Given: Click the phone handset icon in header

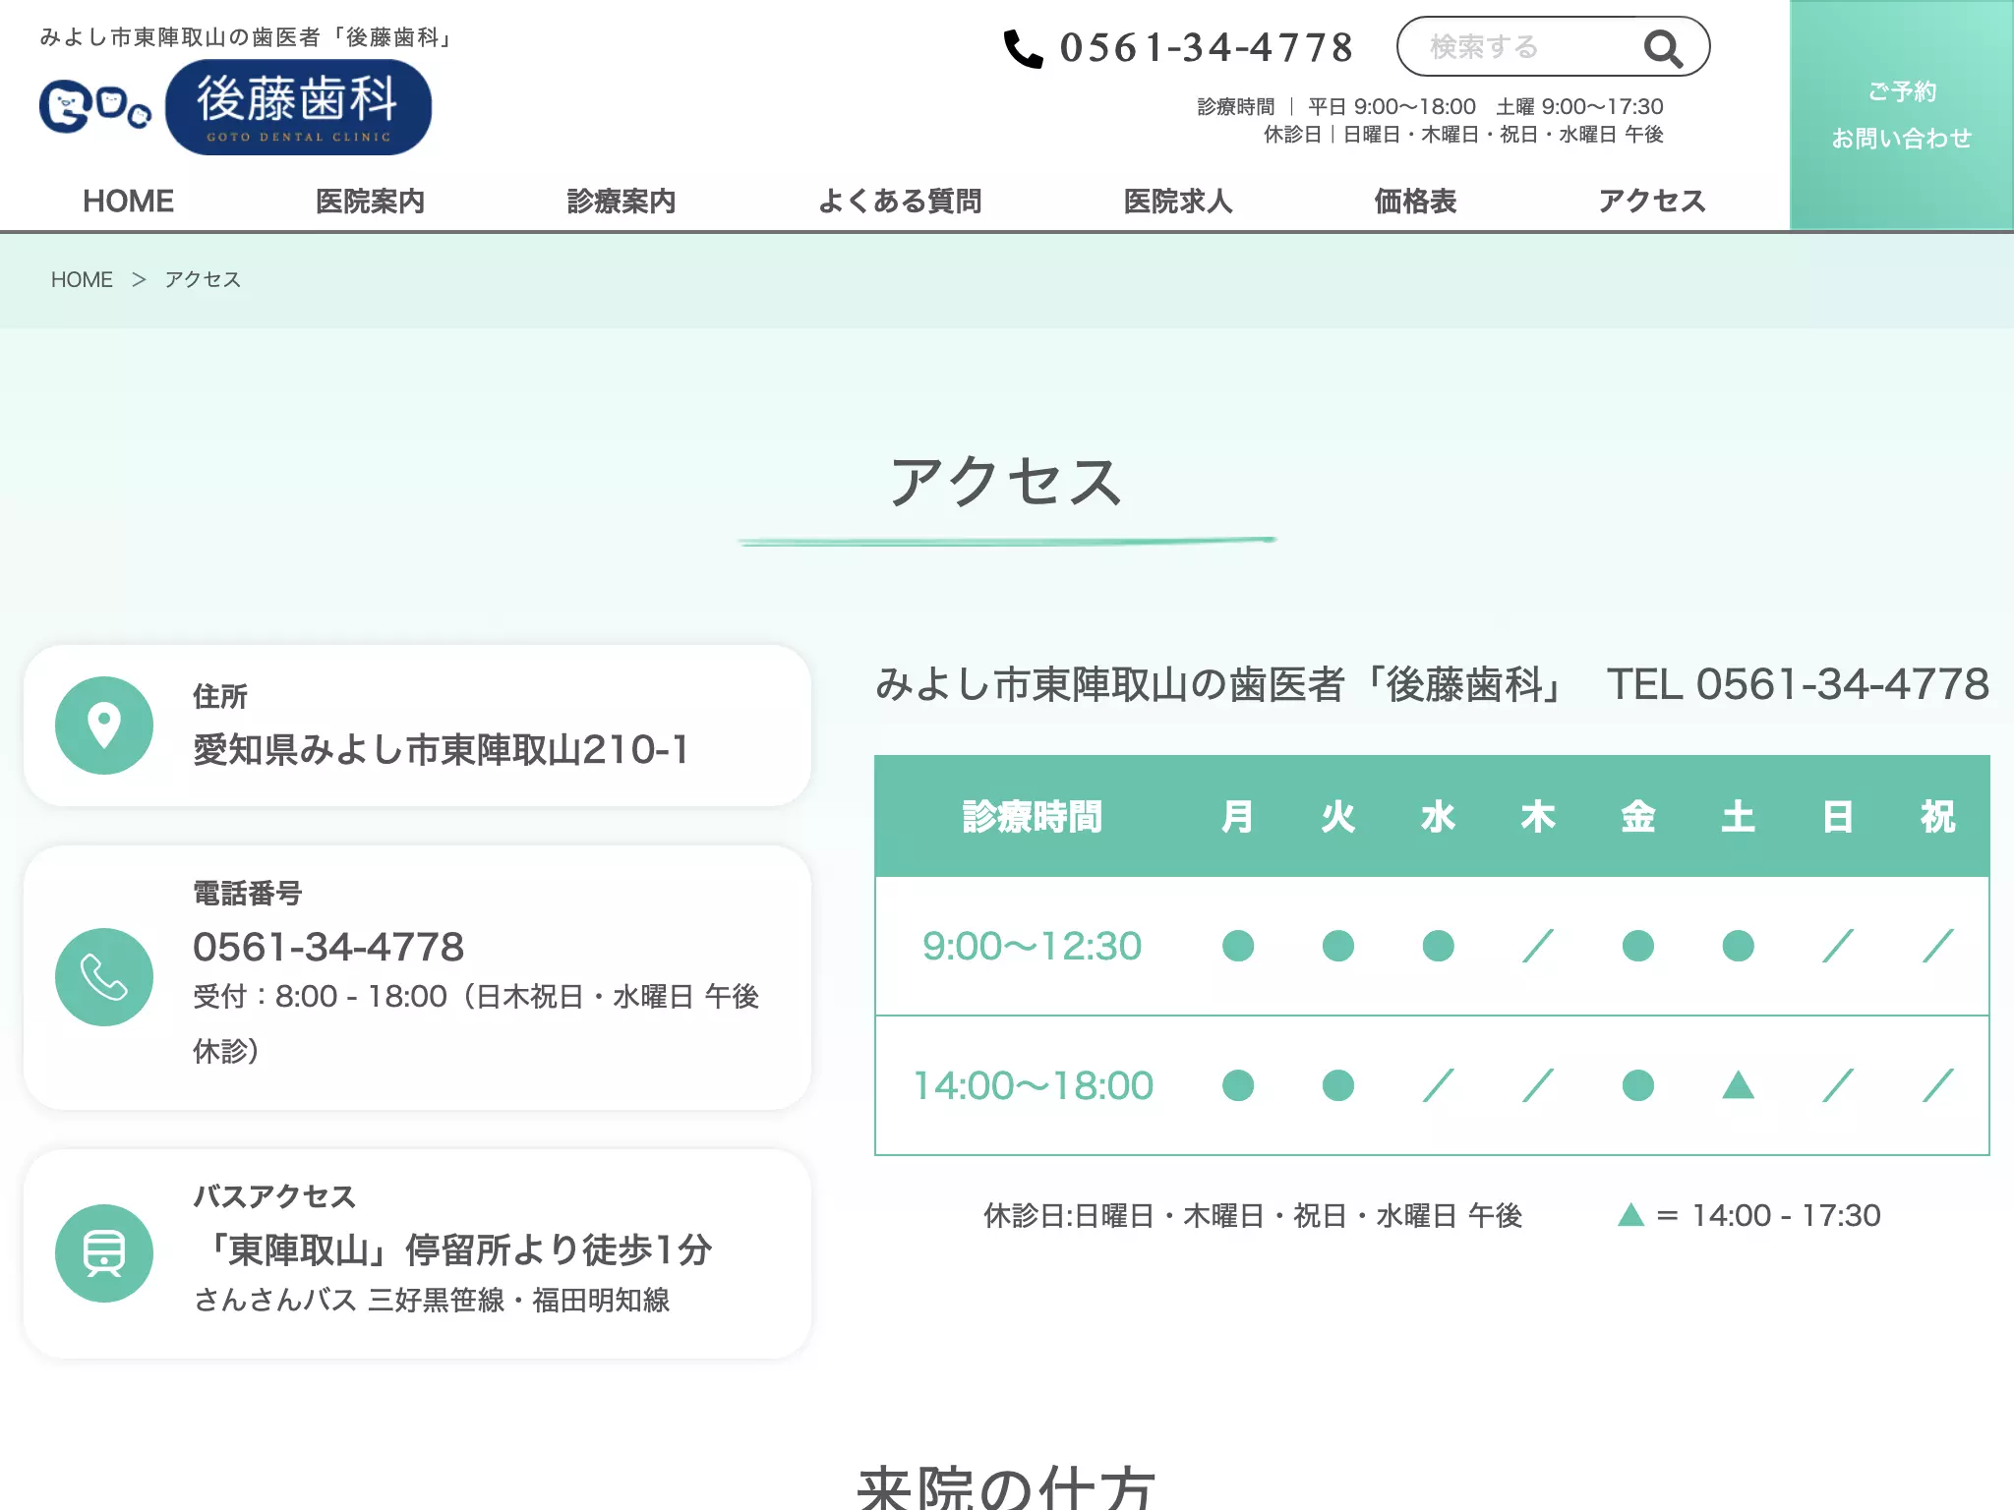Looking at the screenshot, I should click(1023, 48).
